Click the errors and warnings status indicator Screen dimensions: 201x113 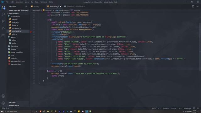5,108
